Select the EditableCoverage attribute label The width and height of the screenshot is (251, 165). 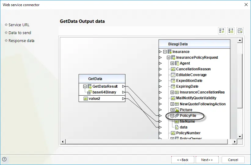191,75
